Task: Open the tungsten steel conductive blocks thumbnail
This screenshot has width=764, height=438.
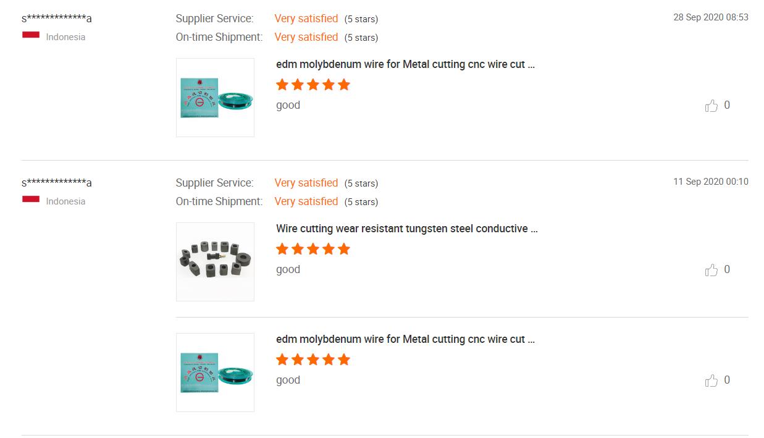Action: (x=215, y=262)
